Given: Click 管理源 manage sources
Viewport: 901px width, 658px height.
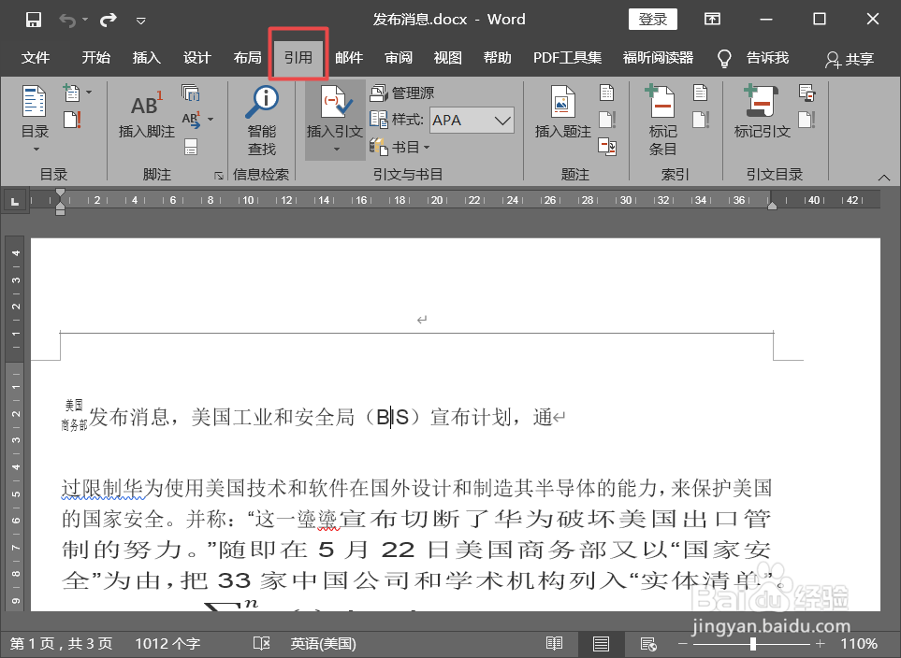Looking at the screenshot, I should [x=402, y=93].
